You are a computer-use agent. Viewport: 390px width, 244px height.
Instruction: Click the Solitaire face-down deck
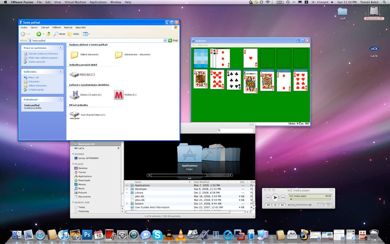[201, 58]
